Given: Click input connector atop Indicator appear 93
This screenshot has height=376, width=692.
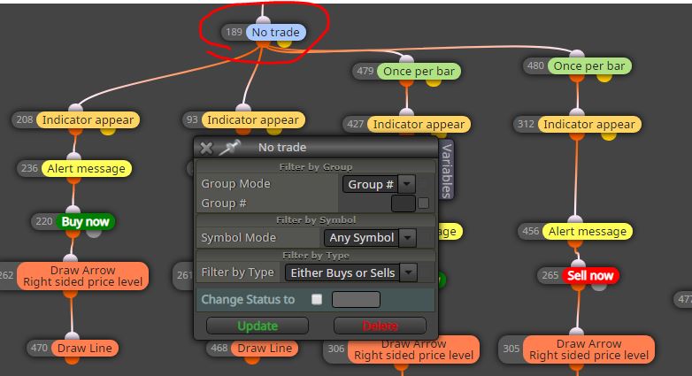Looking at the screenshot, I should (x=243, y=109).
